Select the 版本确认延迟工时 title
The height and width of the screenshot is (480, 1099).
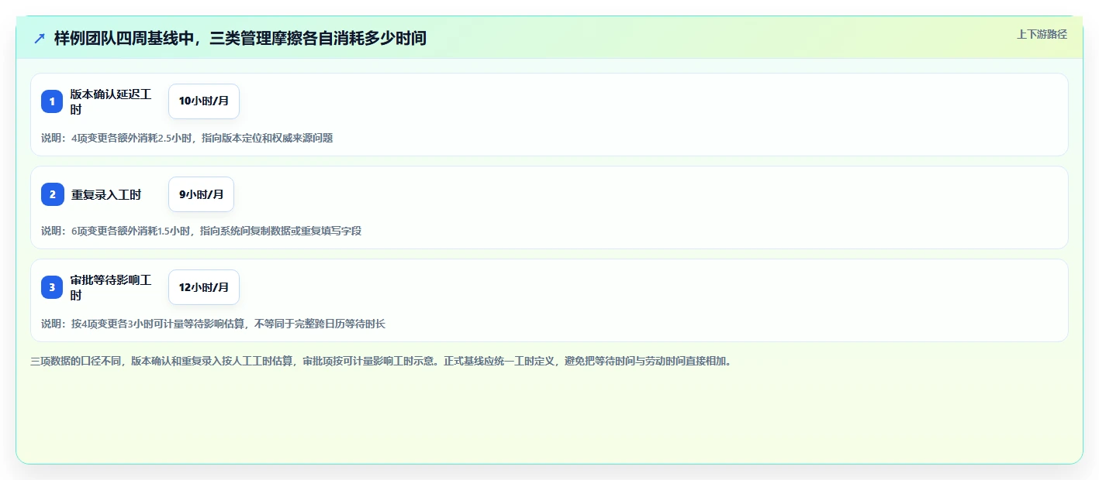[111, 101]
